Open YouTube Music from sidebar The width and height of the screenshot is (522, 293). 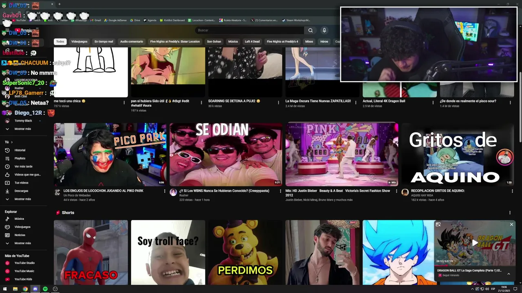tap(24, 271)
